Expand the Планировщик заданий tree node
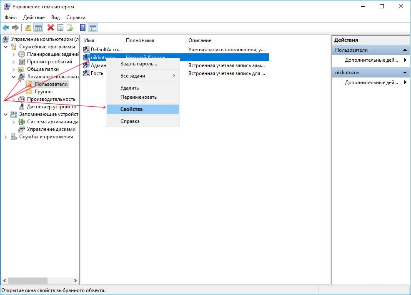 coord(14,54)
